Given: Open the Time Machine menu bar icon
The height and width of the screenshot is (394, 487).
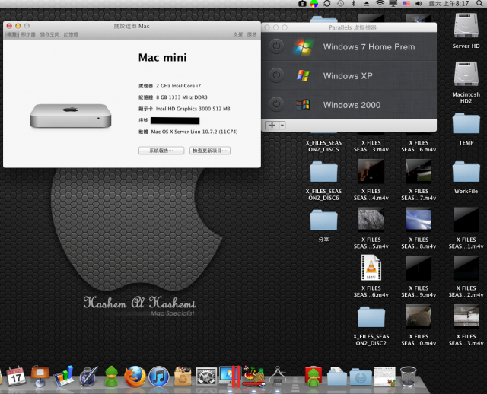Looking at the screenshot, I should [340, 3].
